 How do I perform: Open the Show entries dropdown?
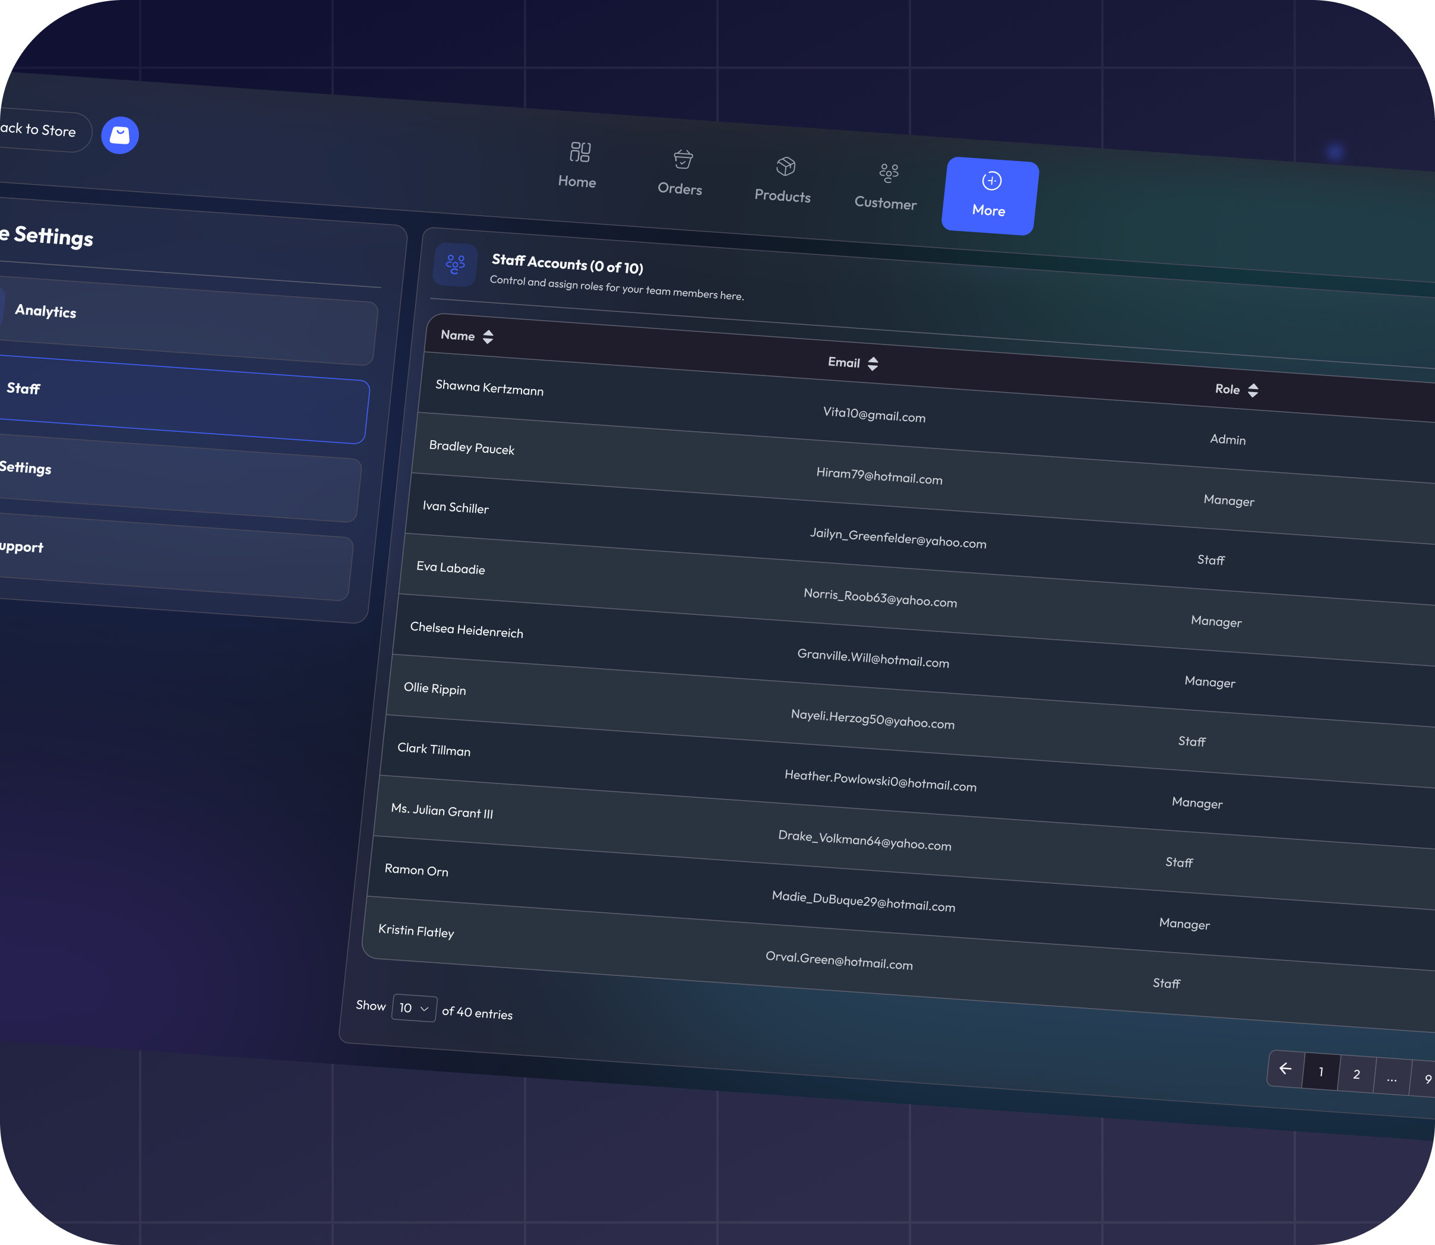413,1008
